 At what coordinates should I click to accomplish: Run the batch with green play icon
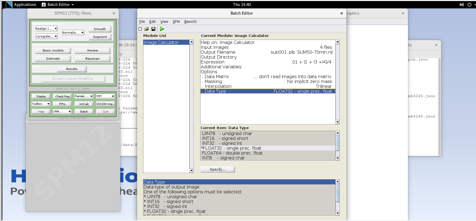(x=162, y=29)
